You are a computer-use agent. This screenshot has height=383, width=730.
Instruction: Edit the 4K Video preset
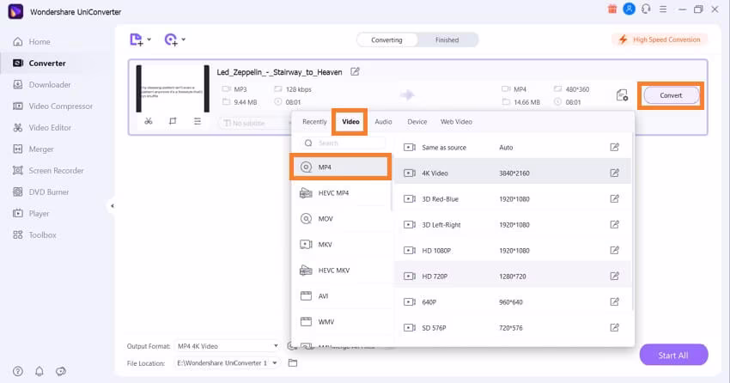point(615,173)
